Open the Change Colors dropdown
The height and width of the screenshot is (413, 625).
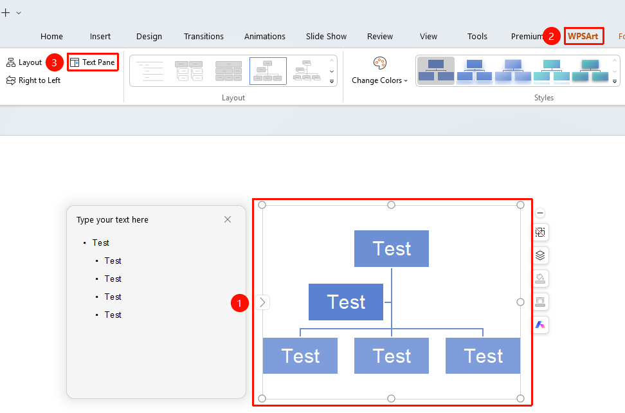379,80
